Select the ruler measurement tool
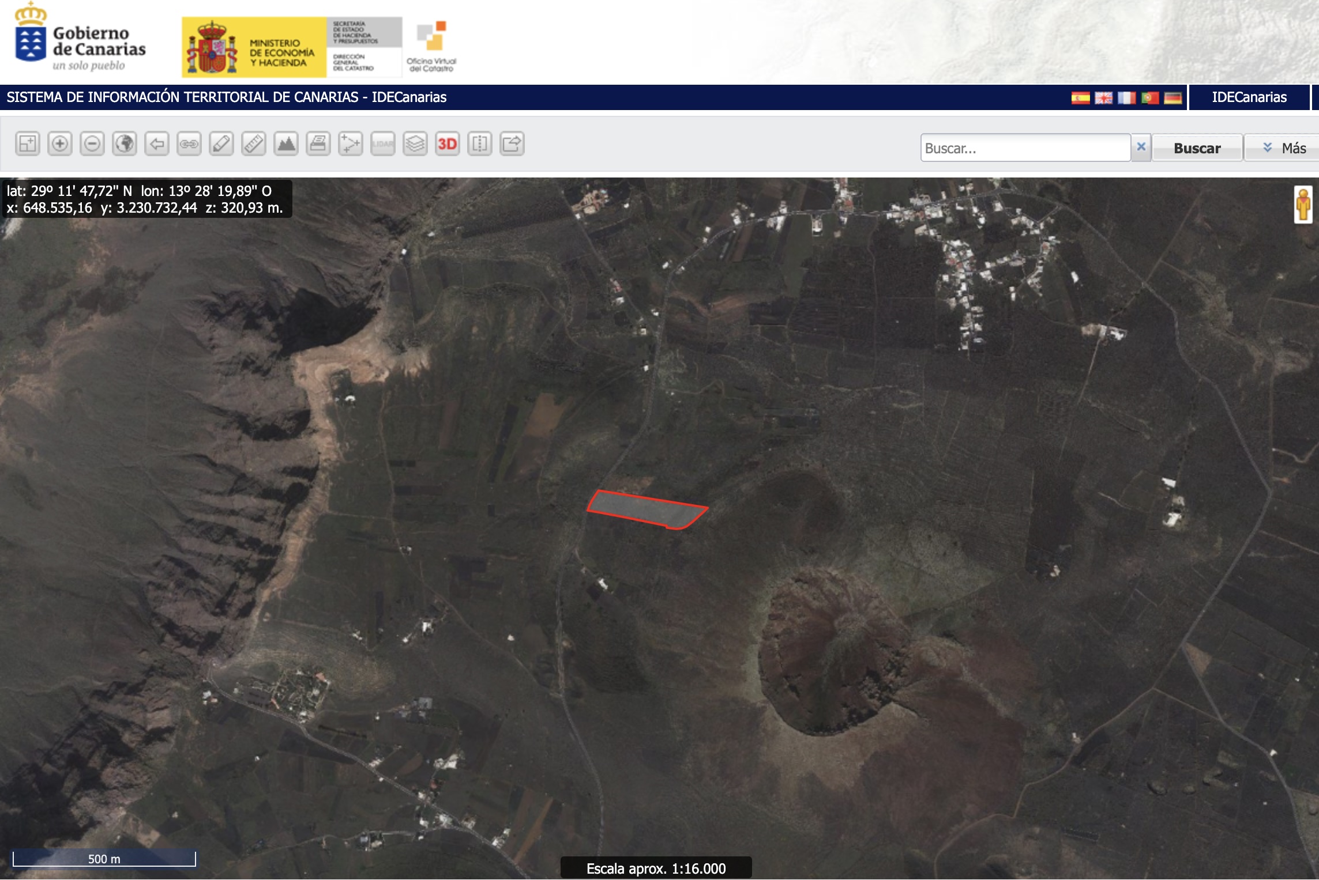The width and height of the screenshot is (1319, 880). (254, 144)
